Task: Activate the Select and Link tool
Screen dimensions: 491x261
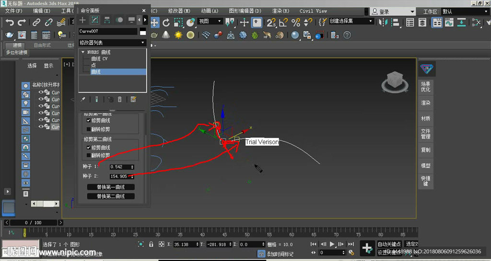Action: [36, 23]
